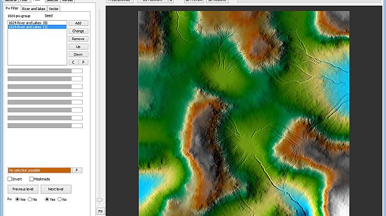Click the '1024 pw-group' label

19,16
